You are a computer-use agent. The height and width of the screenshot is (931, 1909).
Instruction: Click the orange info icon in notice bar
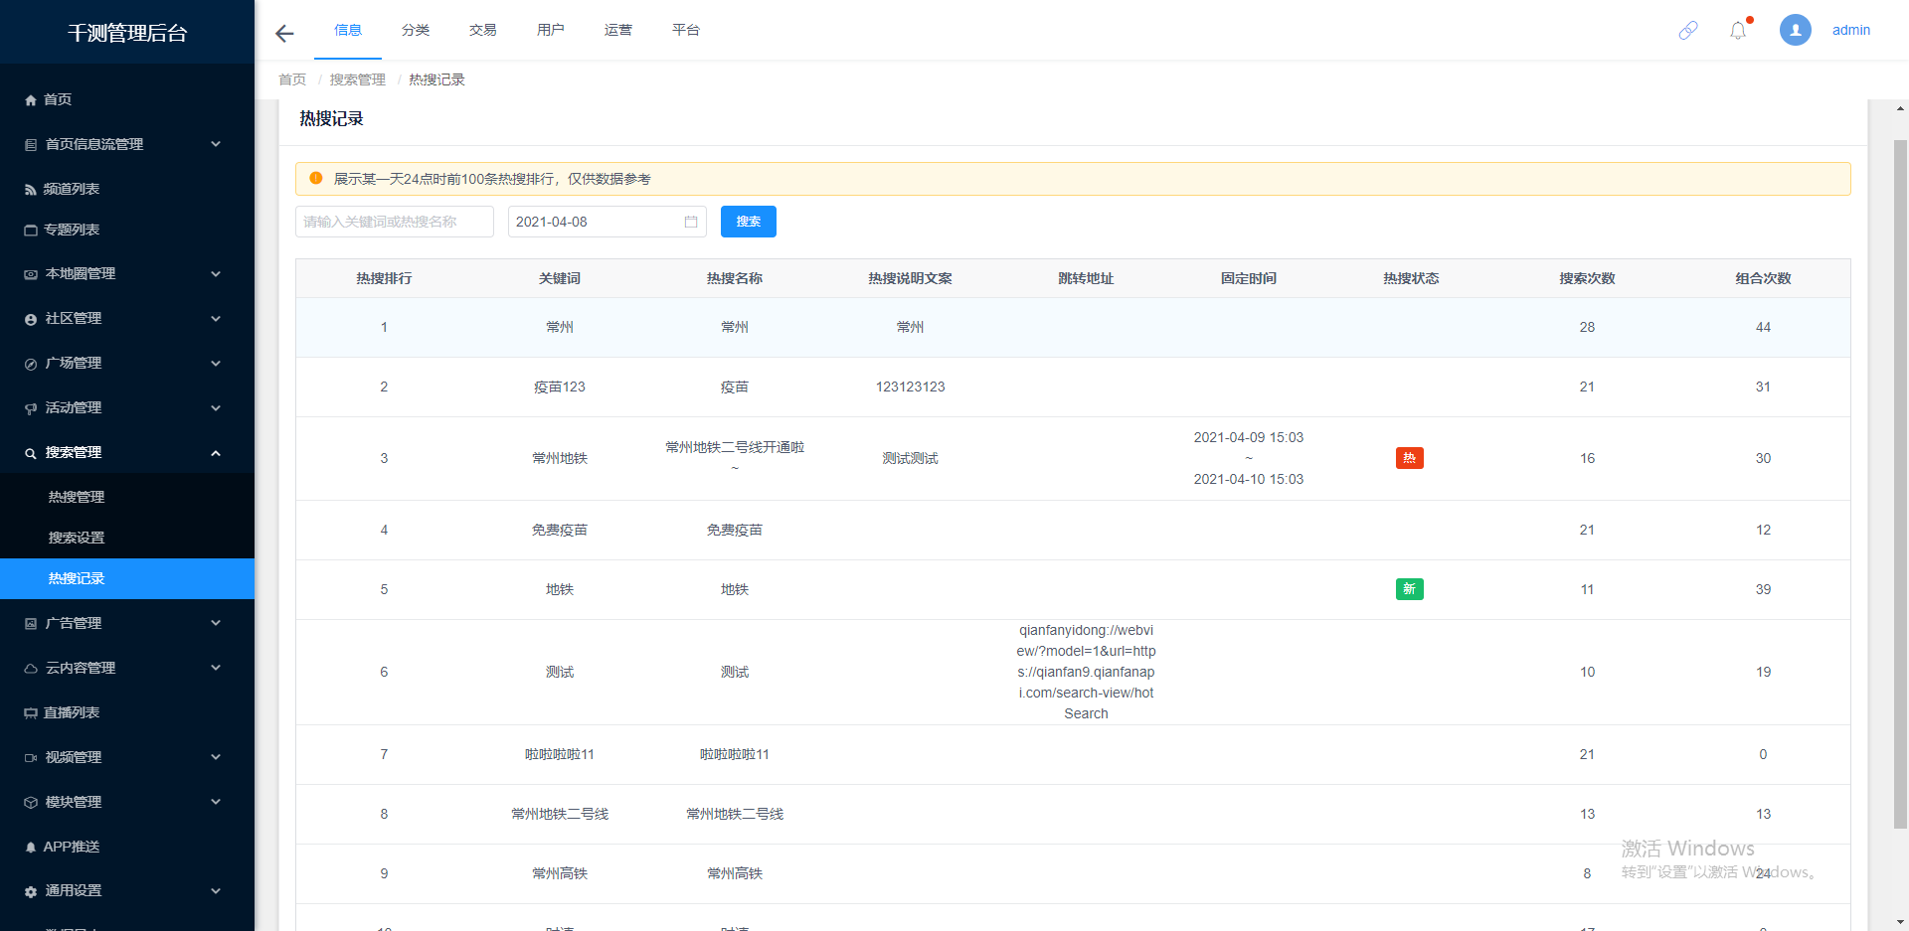tap(316, 178)
